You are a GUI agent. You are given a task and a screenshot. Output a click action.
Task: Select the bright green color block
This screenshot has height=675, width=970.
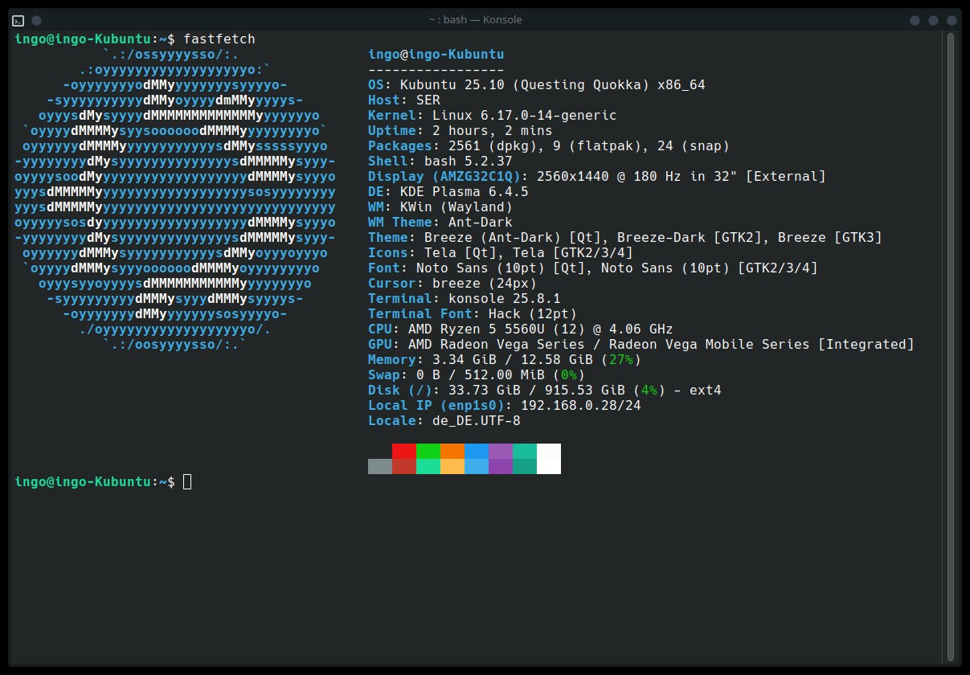(428, 451)
